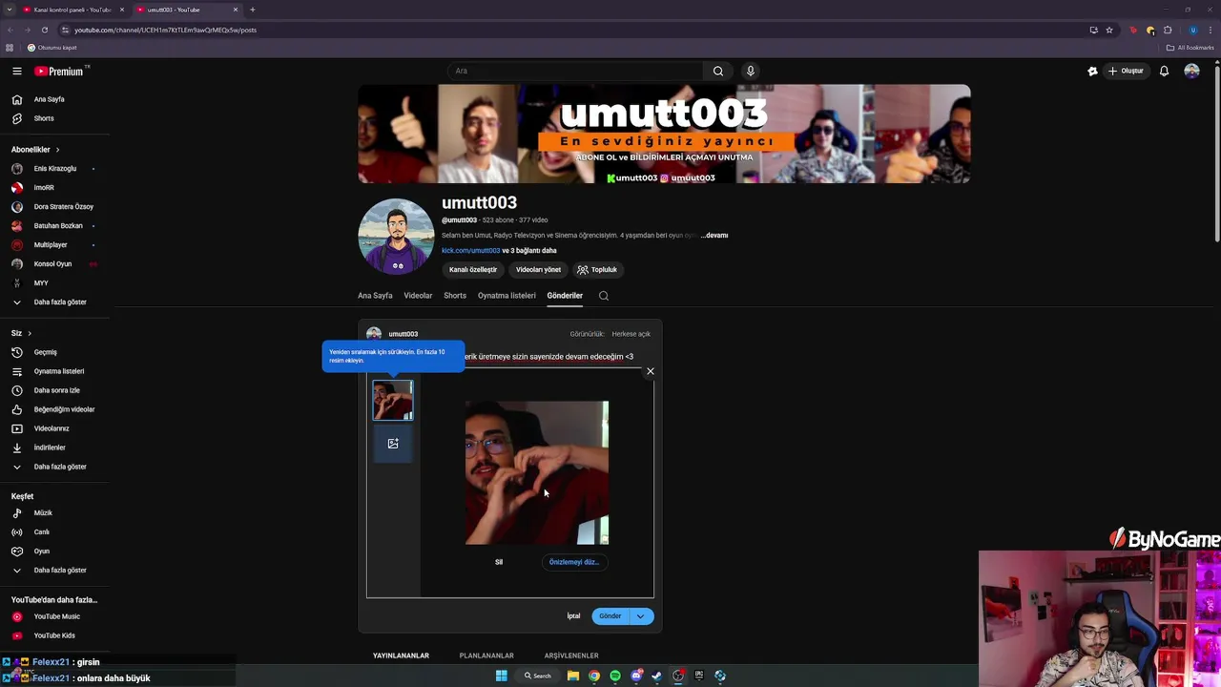Viewport: 1221px width, 687px height.
Task: Click the Oluştur create button
Action: pyautogui.click(x=1126, y=71)
